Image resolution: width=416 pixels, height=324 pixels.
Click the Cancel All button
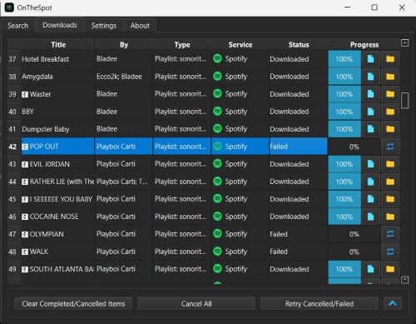[x=196, y=304]
